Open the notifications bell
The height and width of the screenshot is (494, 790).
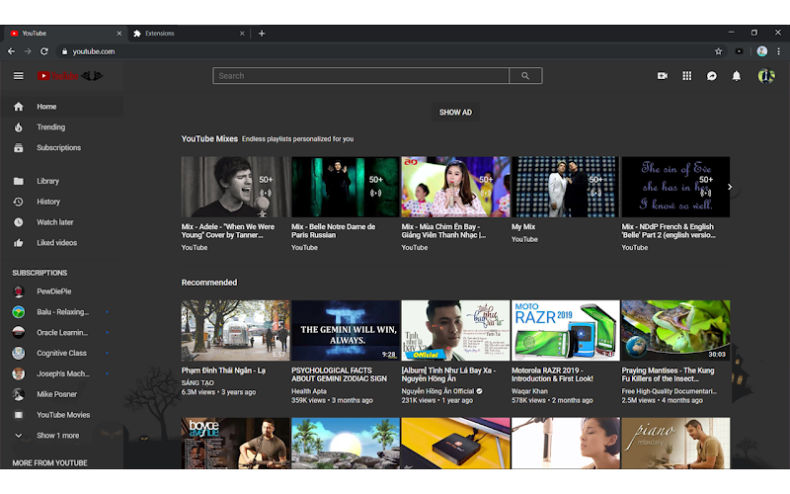[736, 76]
